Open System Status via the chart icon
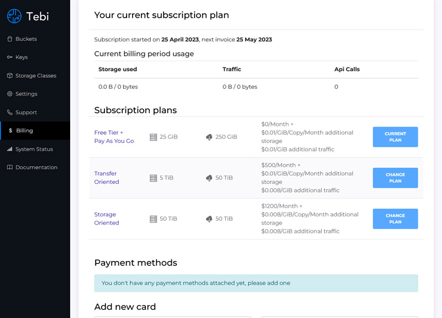 tap(10, 149)
